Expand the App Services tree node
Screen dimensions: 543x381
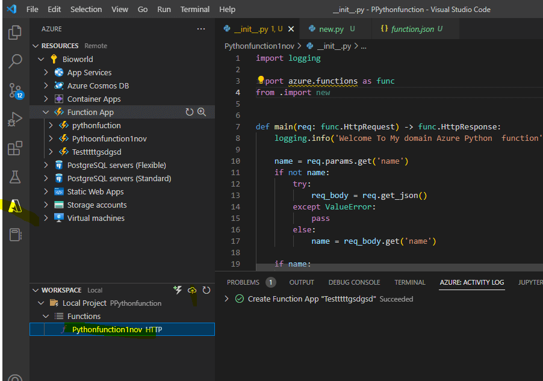coord(46,72)
